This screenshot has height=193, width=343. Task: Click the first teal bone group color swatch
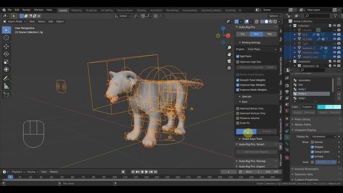[x=321, y=107]
